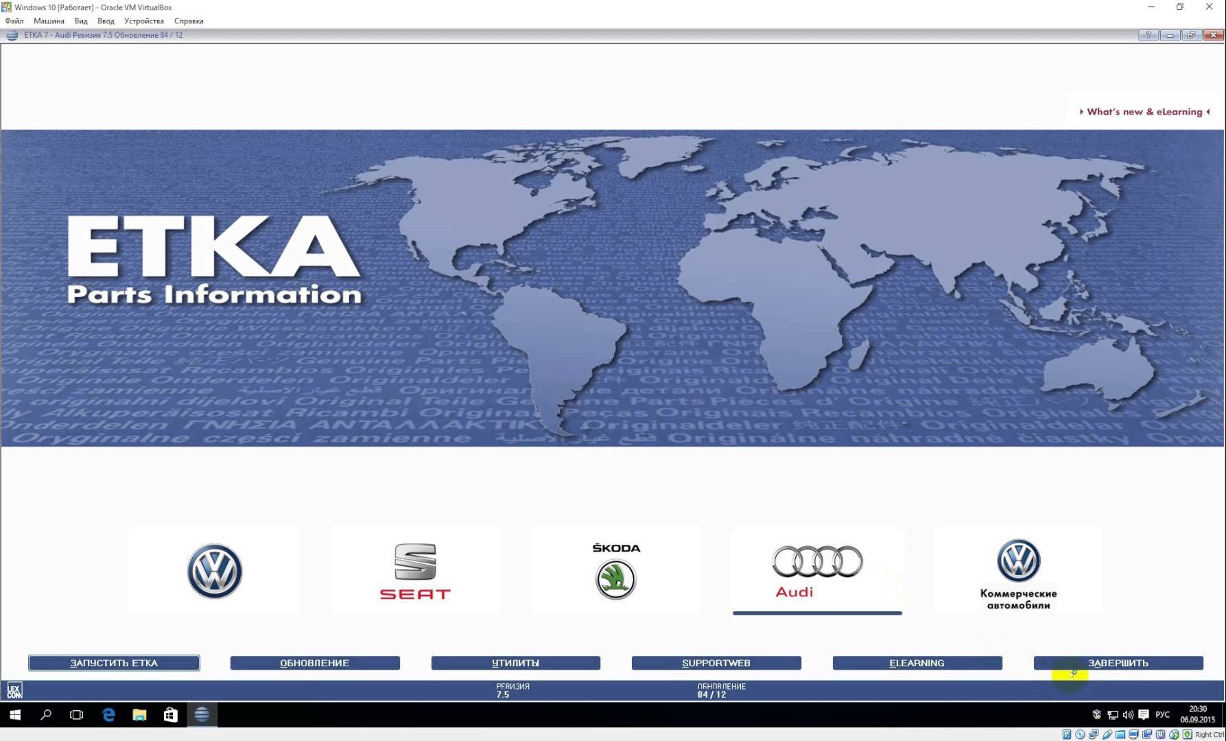Click the VirtualBox keyboard capture arrow indicator
This screenshot has height=741, width=1226.
(x=1188, y=735)
